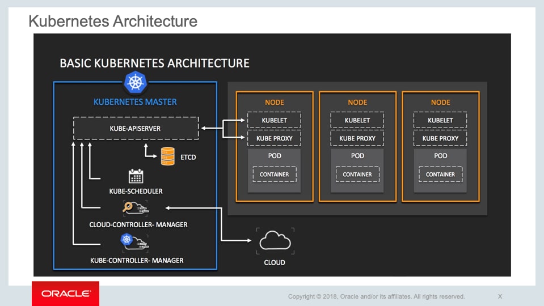Click the POD label in the first node
The height and width of the screenshot is (306, 544).
pos(274,156)
